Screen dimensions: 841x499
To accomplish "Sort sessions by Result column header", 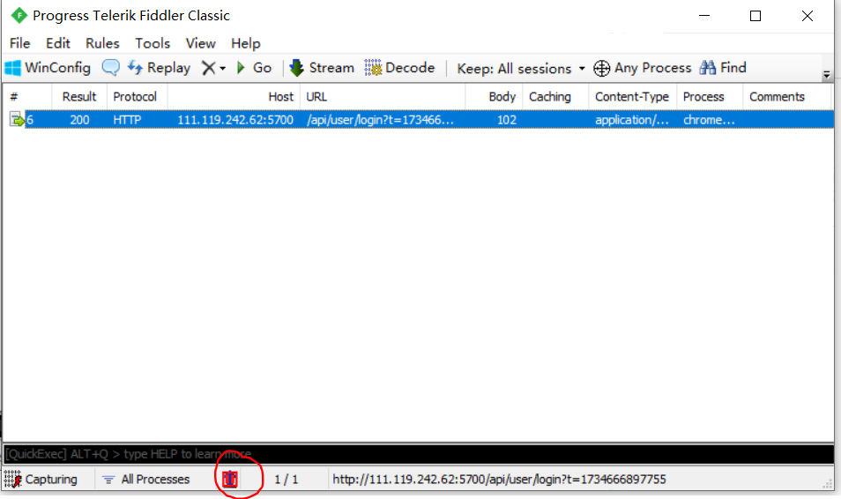I will (x=79, y=97).
